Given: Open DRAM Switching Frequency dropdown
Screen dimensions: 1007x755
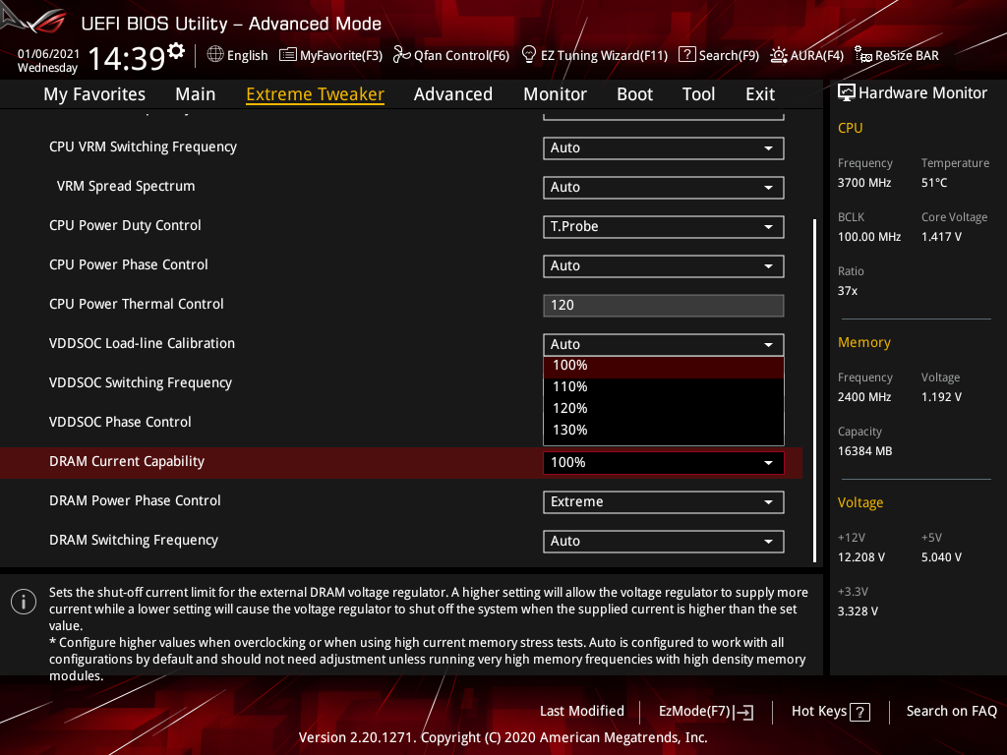Looking at the screenshot, I should 664,542.
